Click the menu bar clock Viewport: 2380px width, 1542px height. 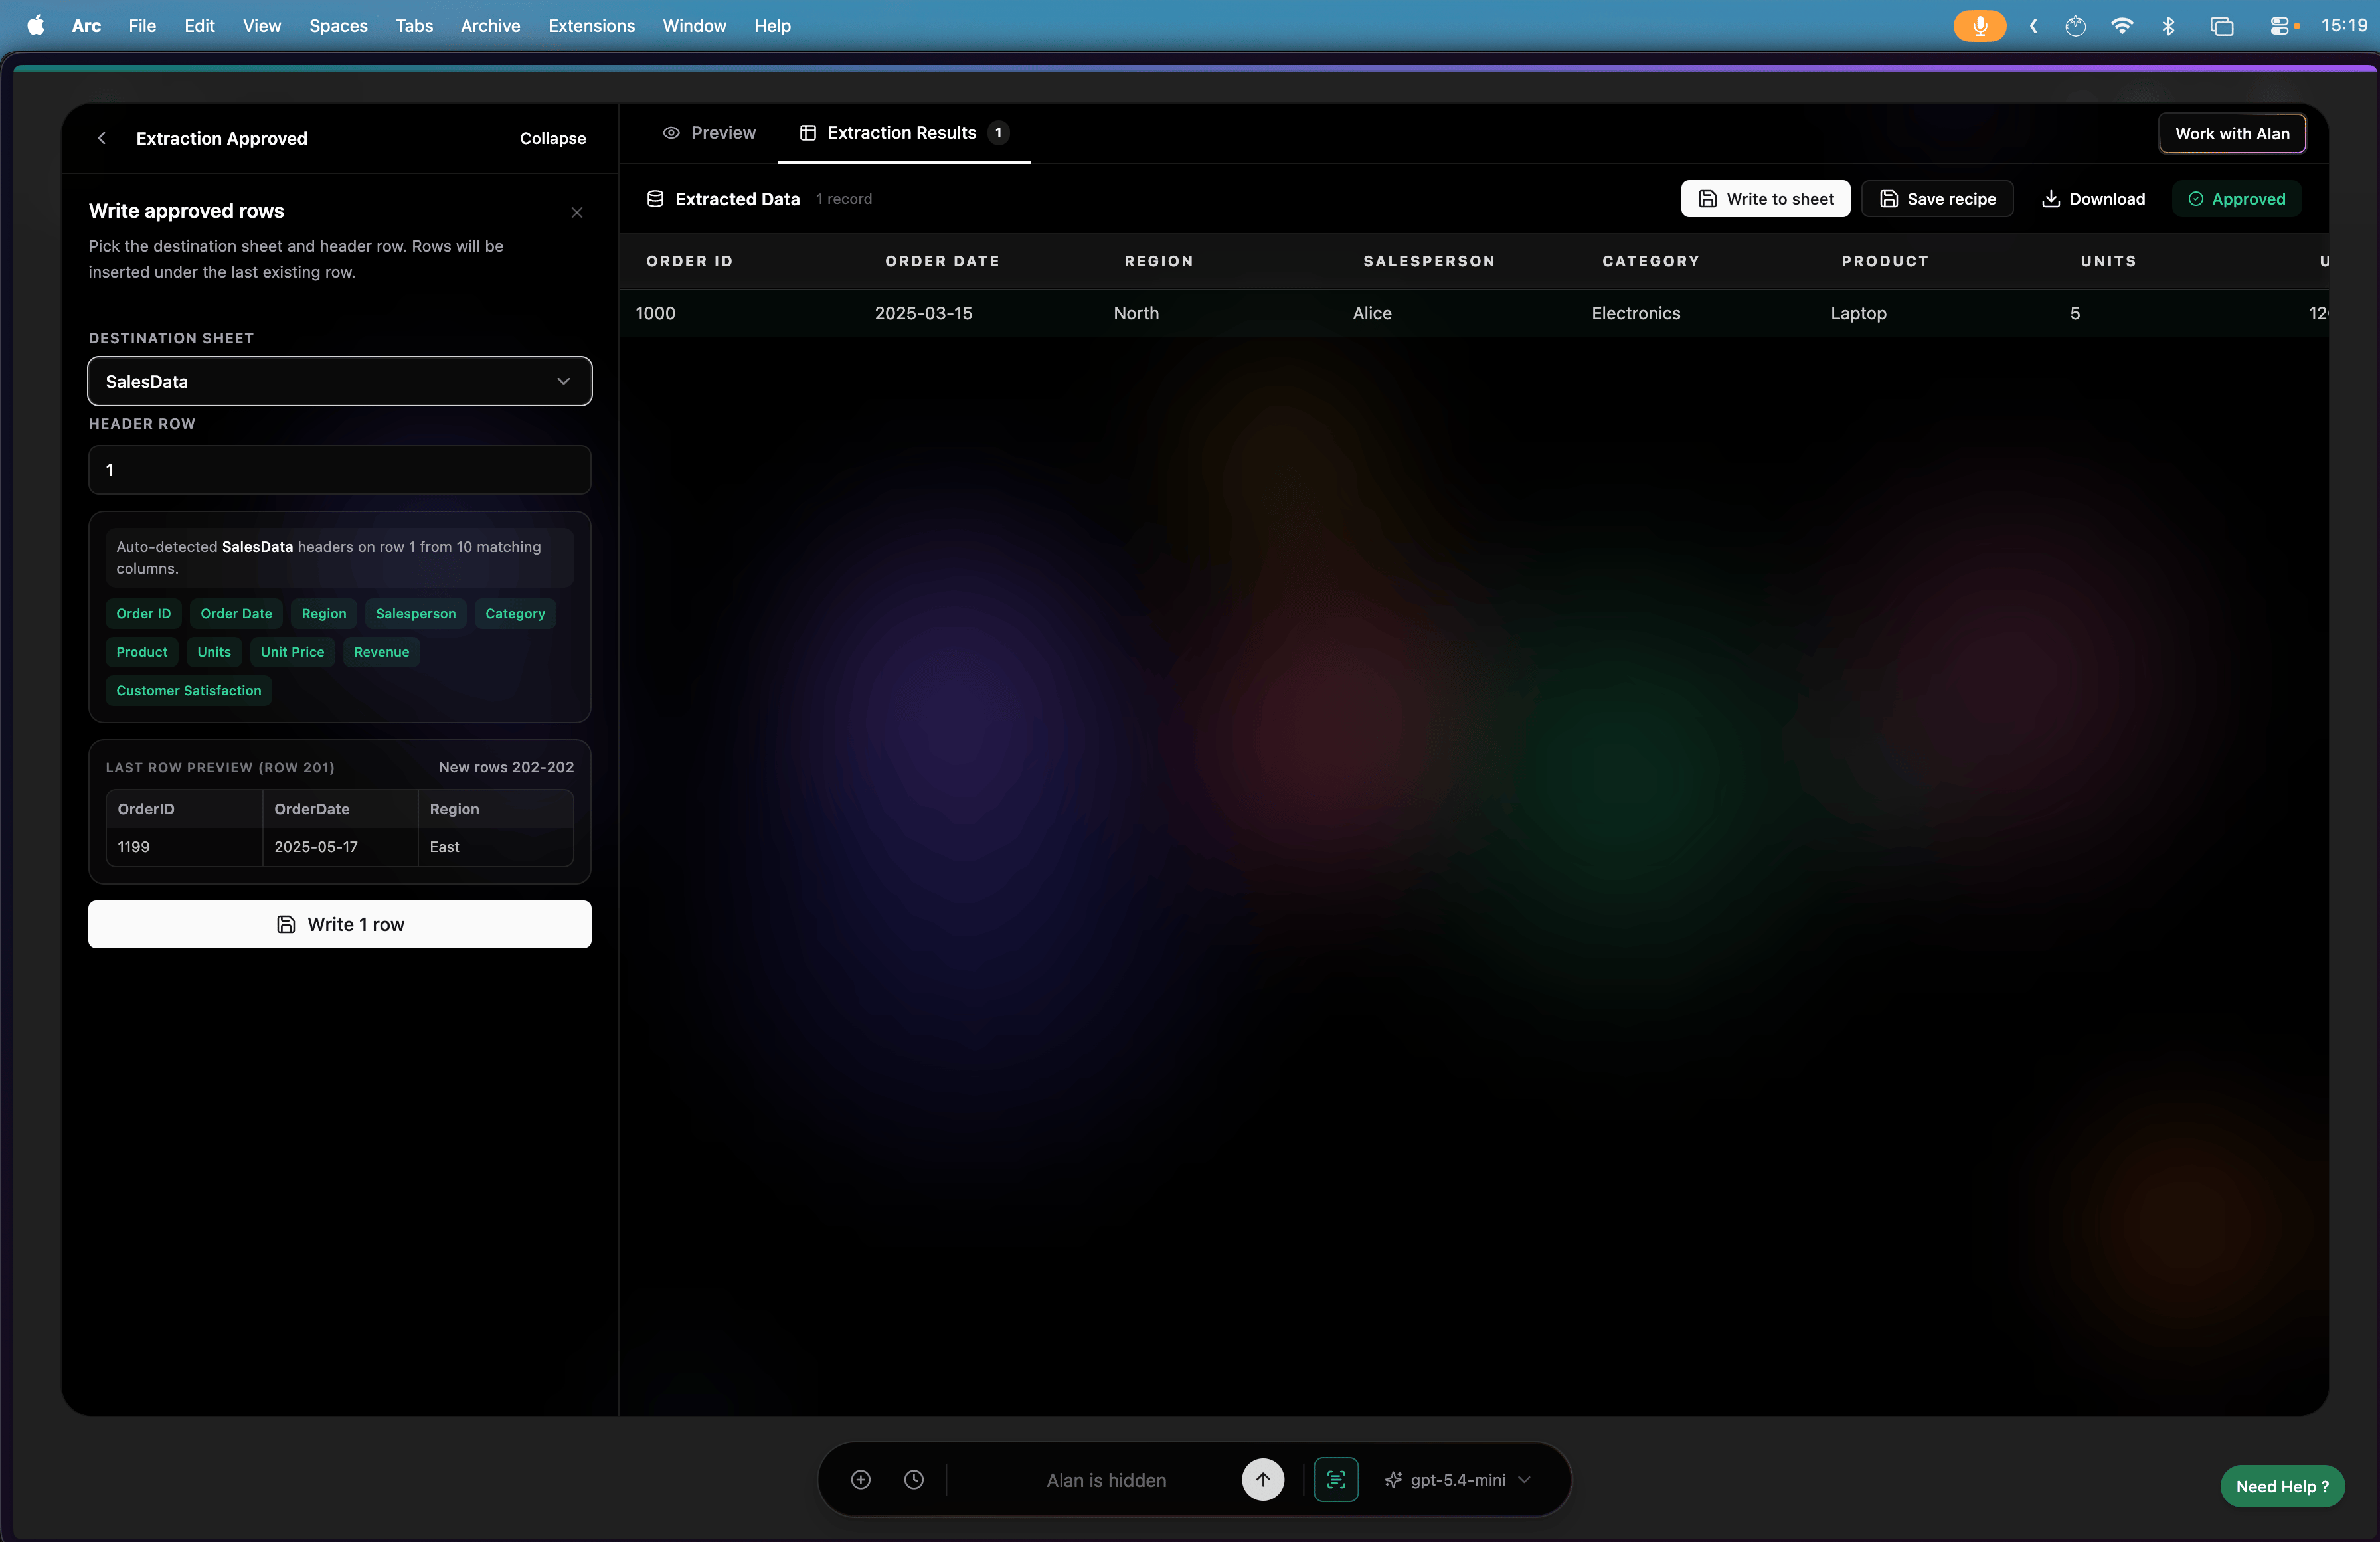point(2344,26)
